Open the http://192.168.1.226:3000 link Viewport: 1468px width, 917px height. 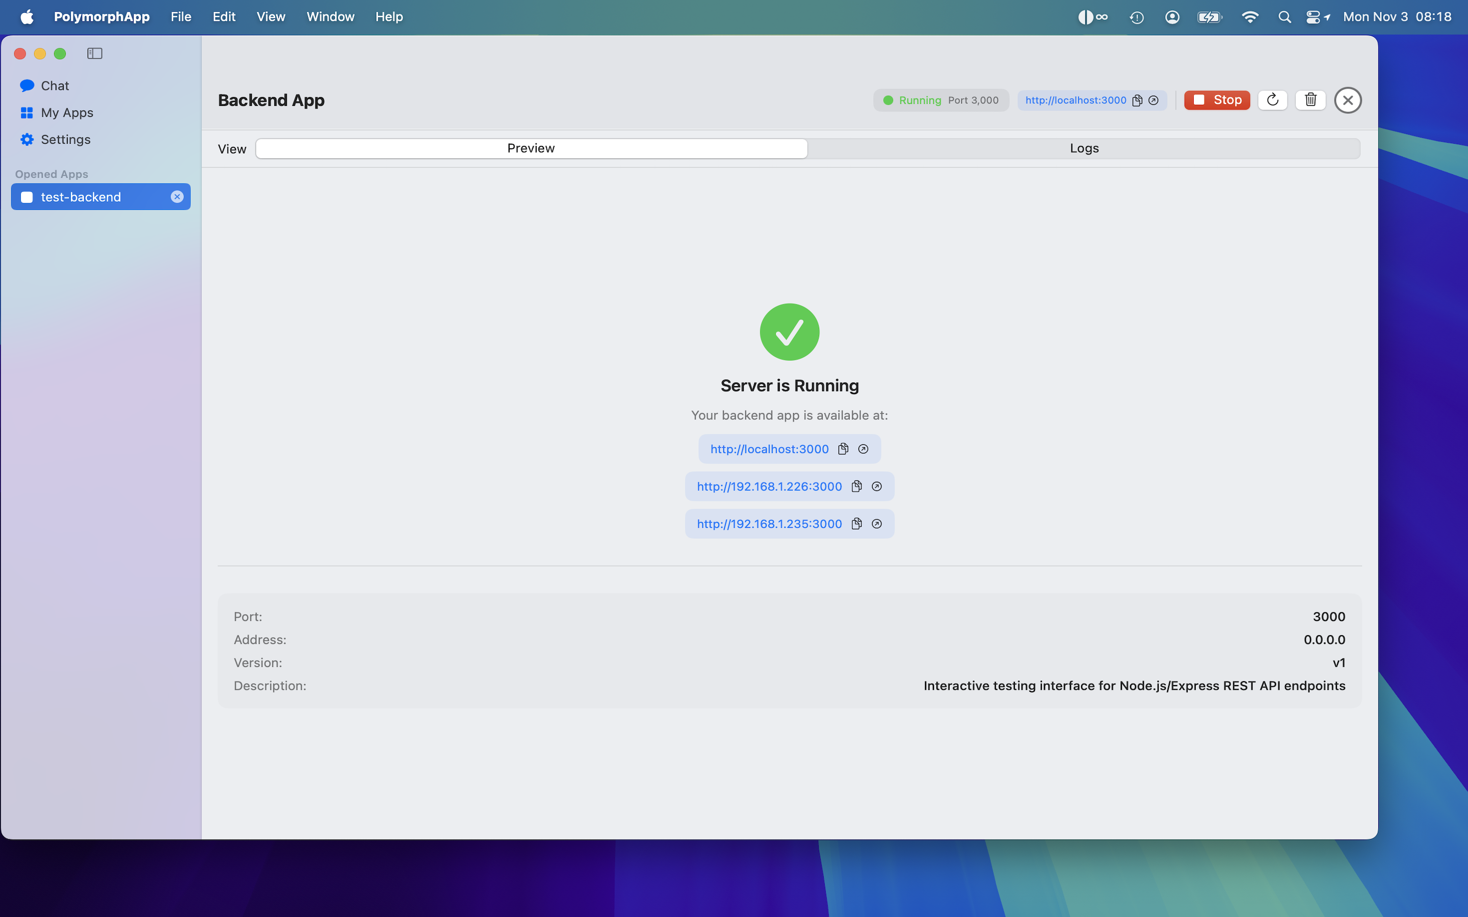pos(769,487)
